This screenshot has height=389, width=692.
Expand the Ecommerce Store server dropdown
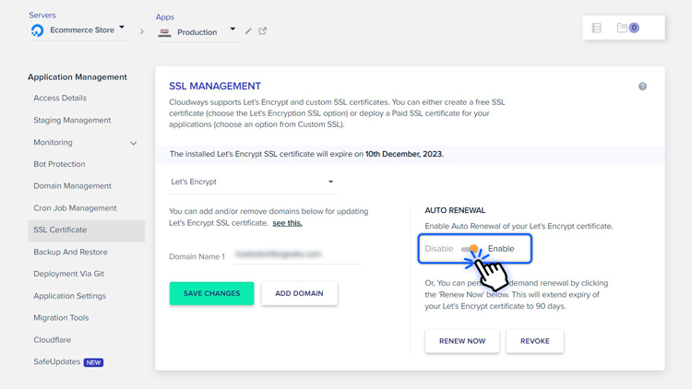(122, 28)
